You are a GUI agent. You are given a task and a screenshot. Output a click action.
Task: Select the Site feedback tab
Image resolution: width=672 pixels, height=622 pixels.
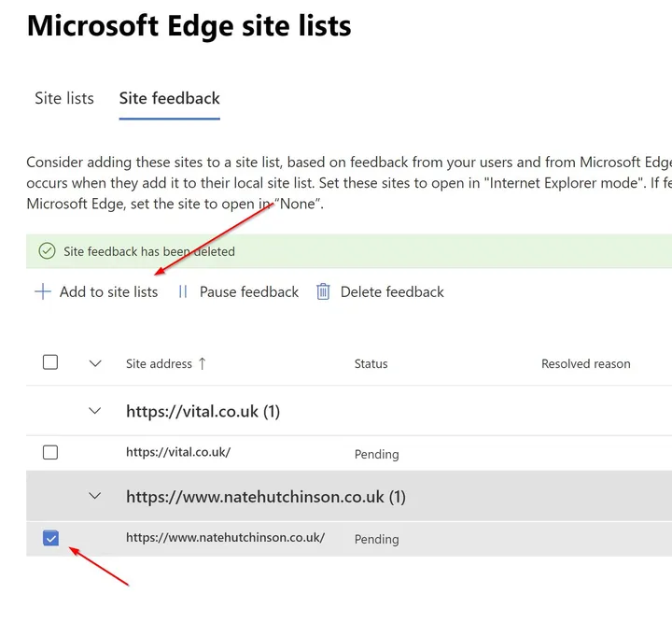tap(169, 98)
